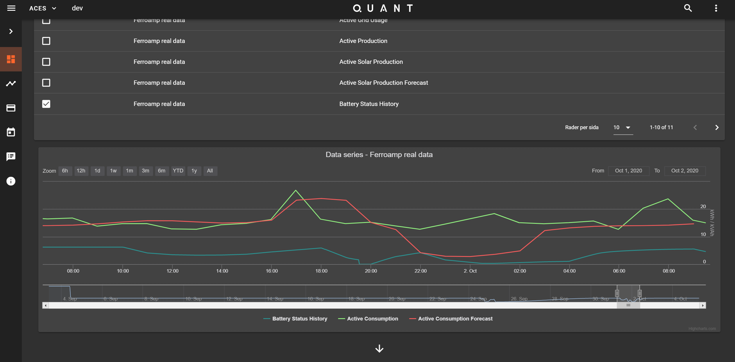Screen dimensions: 735x362
Task: Click the navigator left range handle
Action: [617, 293]
